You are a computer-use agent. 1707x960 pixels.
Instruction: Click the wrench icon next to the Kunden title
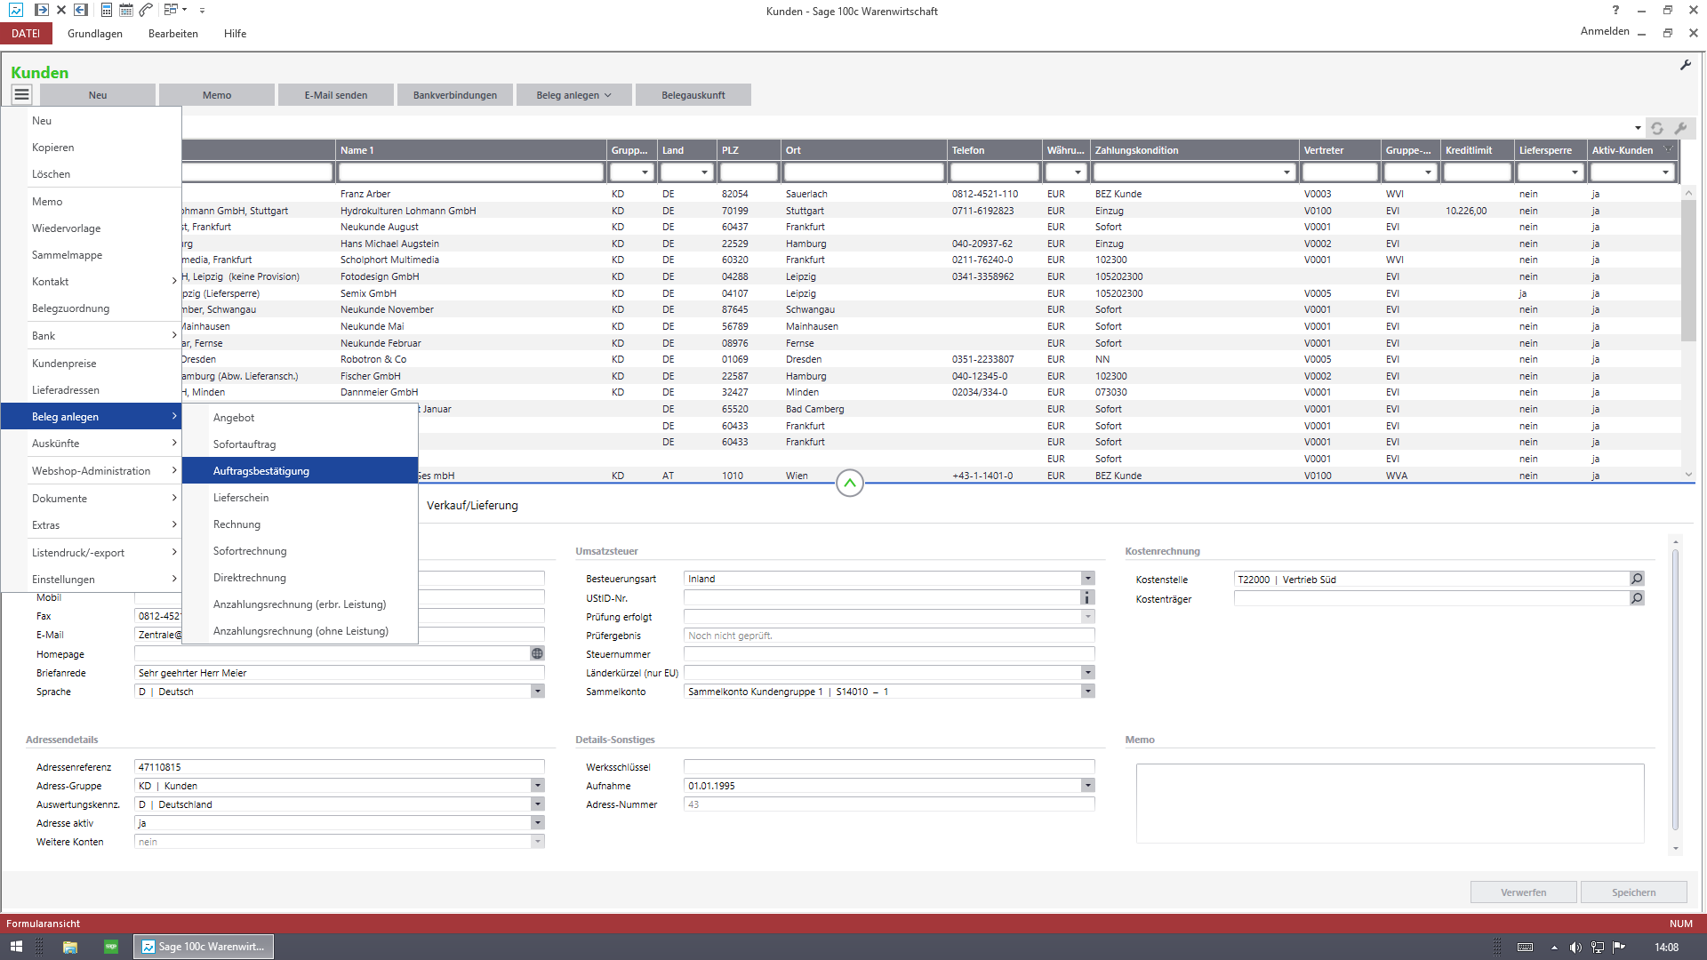pyautogui.click(x=1687, y=64)
